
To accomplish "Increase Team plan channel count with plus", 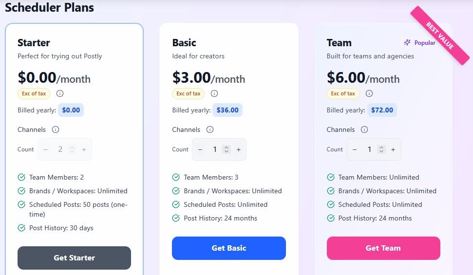I will coord(393,149).
